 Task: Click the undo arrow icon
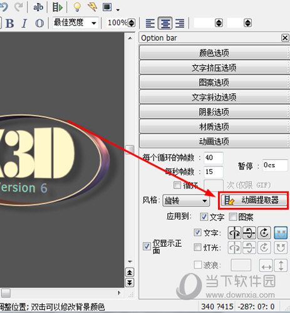[4, 7]
